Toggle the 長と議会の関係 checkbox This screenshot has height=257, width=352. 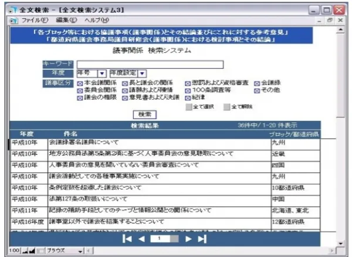point(125,84)
